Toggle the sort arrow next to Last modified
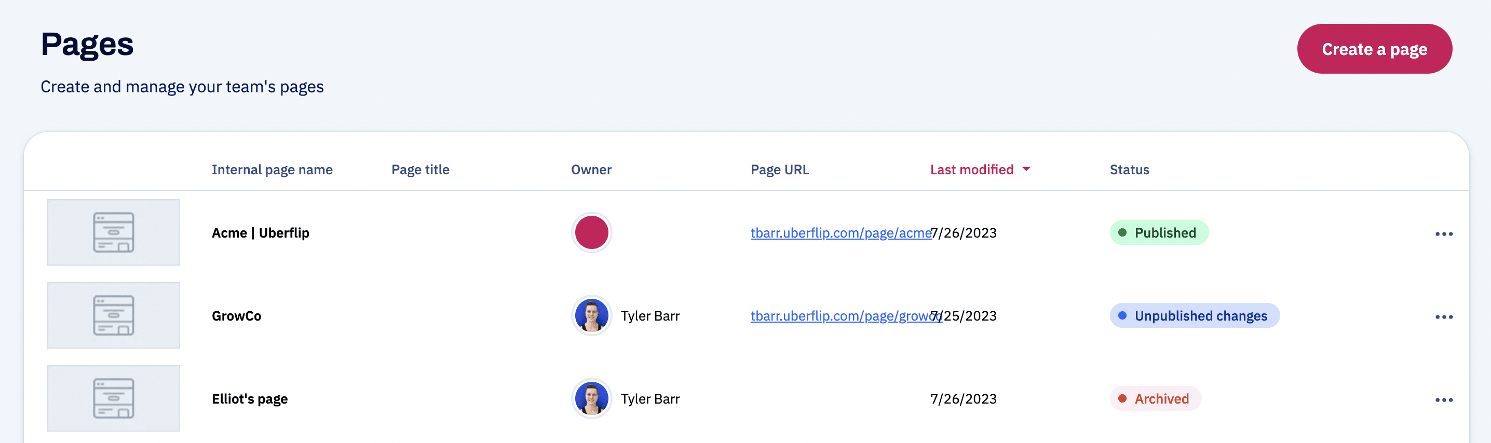 click(1026, 170)
